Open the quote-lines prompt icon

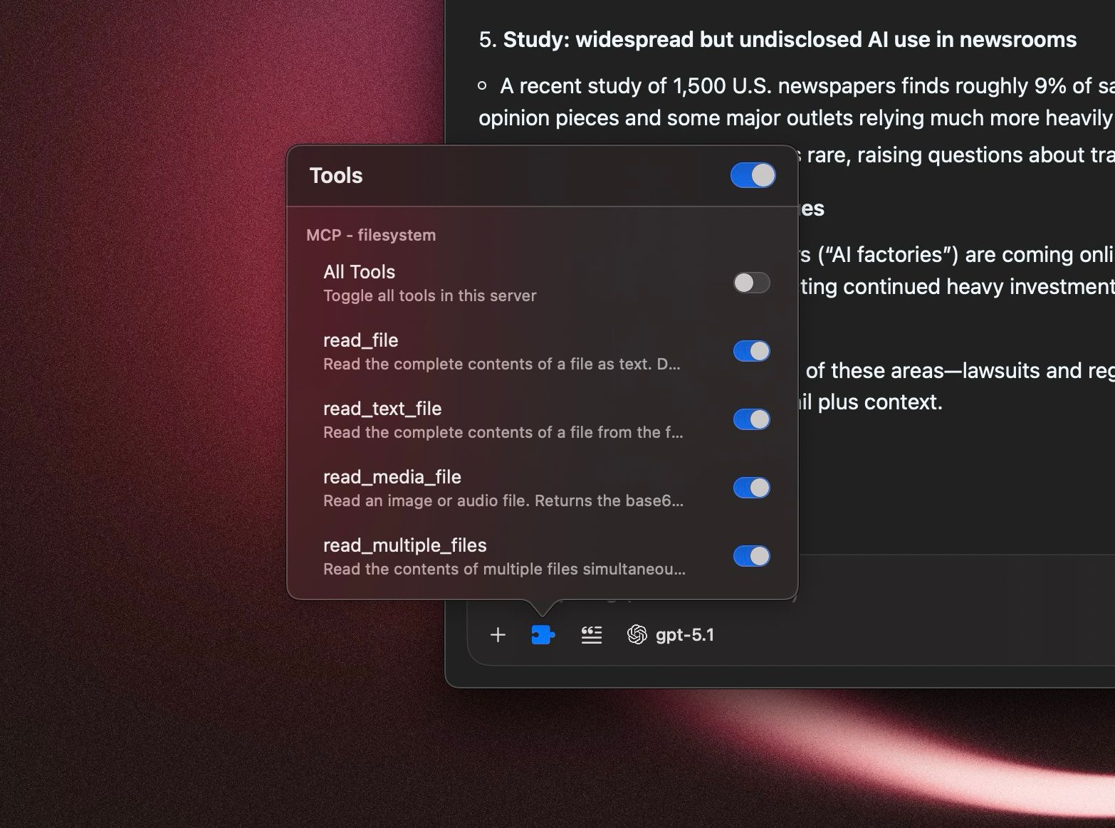pos(591,634)
